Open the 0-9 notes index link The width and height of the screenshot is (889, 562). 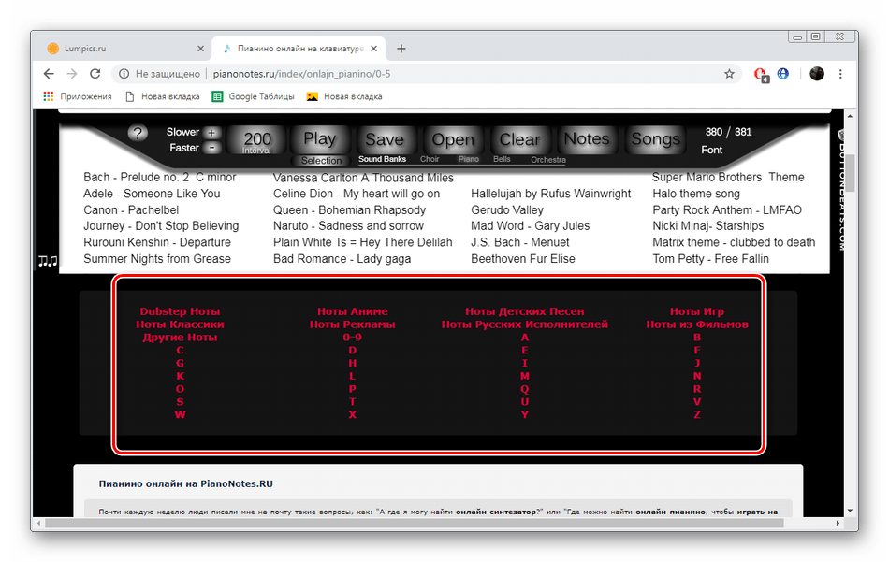[x=352, y=338]
